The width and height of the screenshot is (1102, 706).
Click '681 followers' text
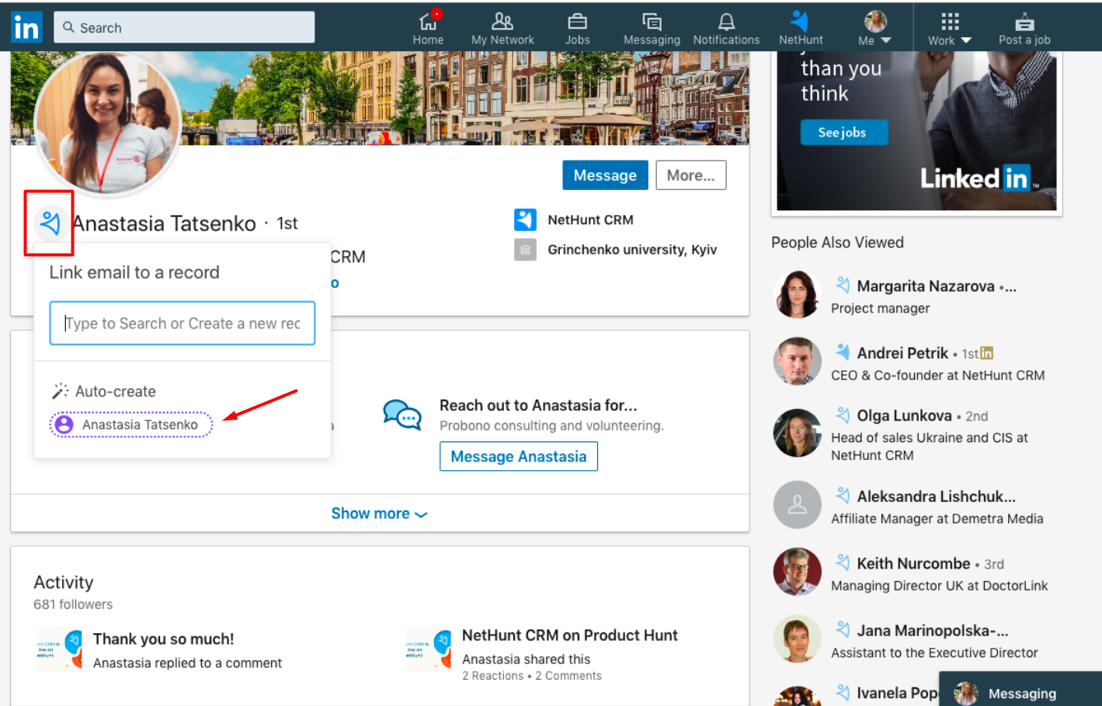(x=73, y=604)
